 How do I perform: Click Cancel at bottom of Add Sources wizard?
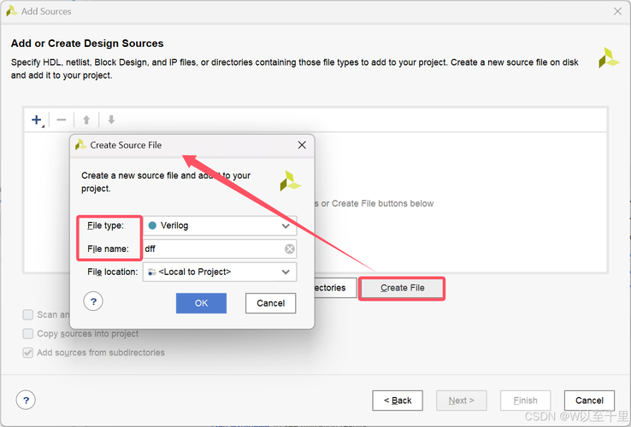pos(589,401)
